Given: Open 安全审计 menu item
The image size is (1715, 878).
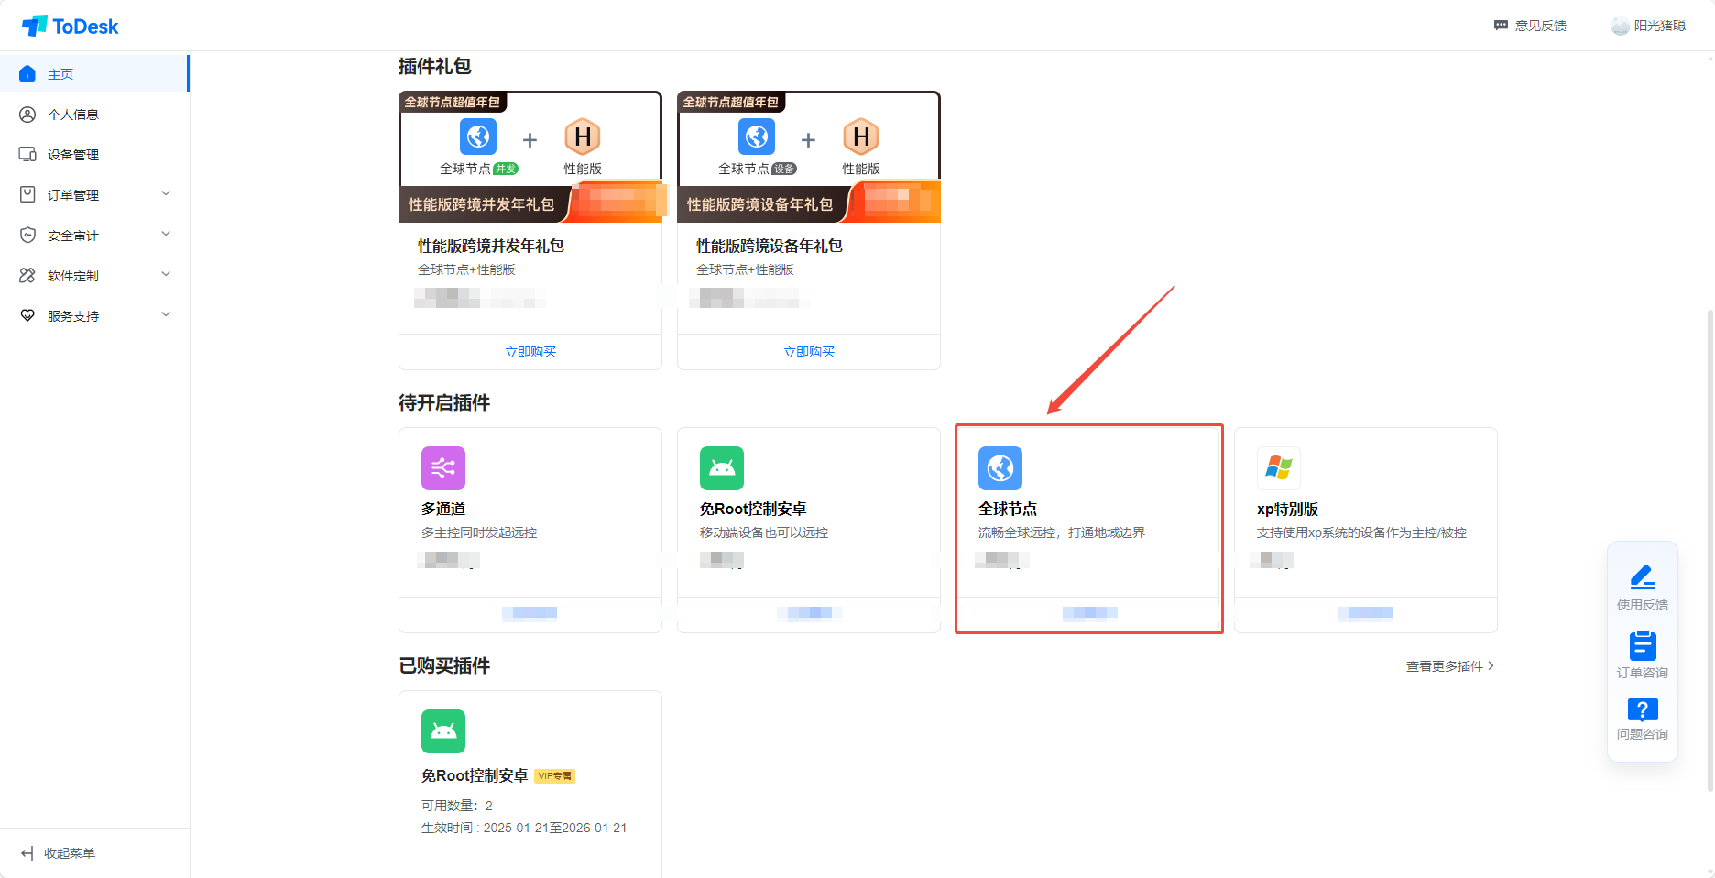Looking at the screenshot, I should pos(94,236).
